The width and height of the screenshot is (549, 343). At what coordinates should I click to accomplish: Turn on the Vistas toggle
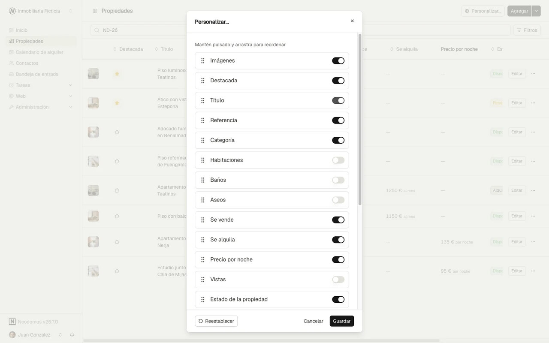pos(338,280)
